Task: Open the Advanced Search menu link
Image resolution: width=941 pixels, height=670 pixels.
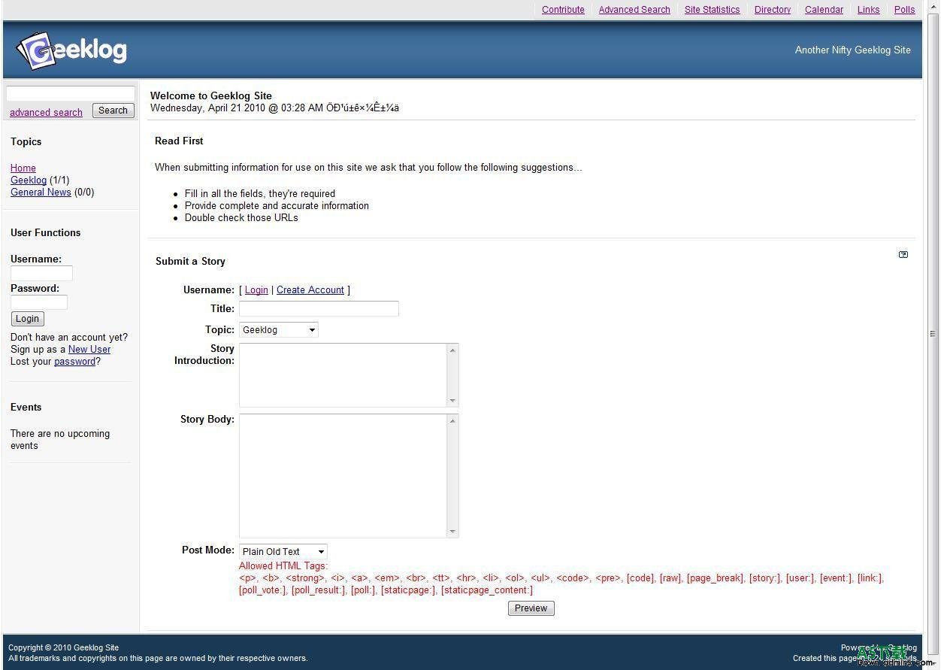Action: [634, 10]
